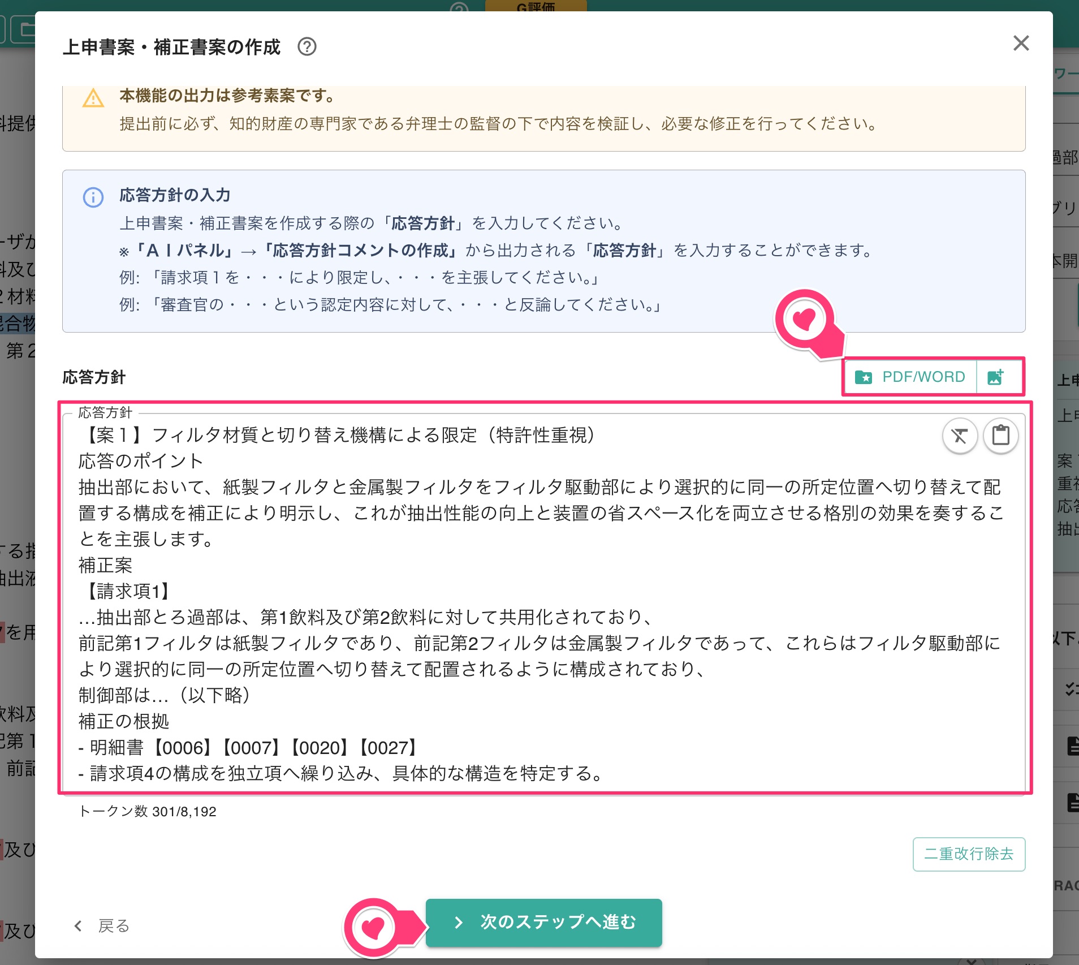1079x965 pixels.
Task: Click the トークン数 301/8,192 counter
Action: coord(148,811)
